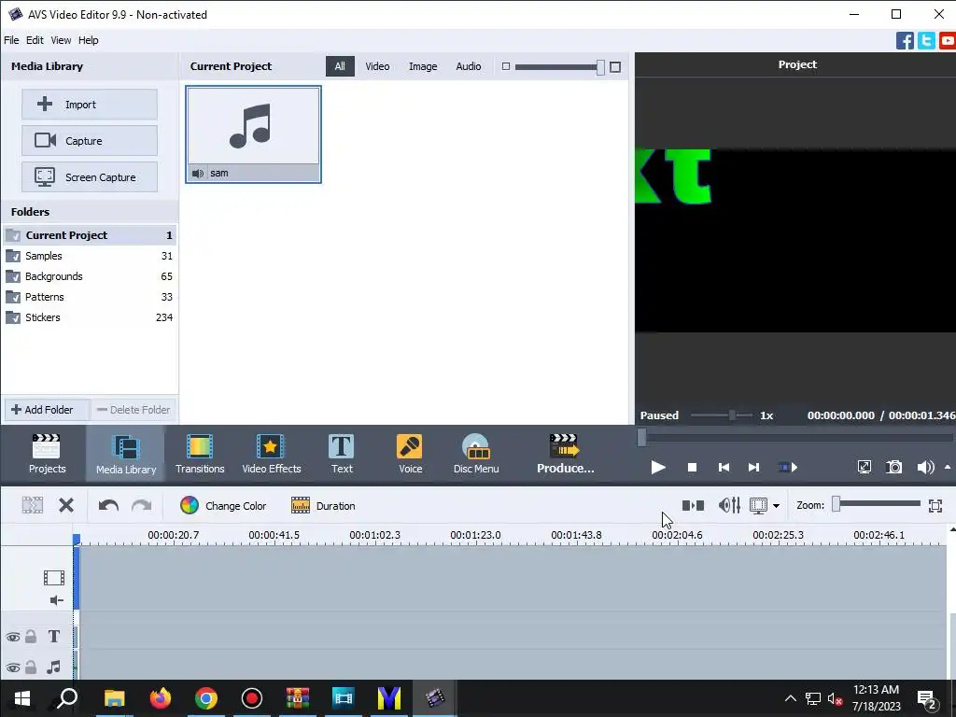Viewport: 956px width, 717px height.
Task: Select the Stickers folder
Action: [89, 317]
